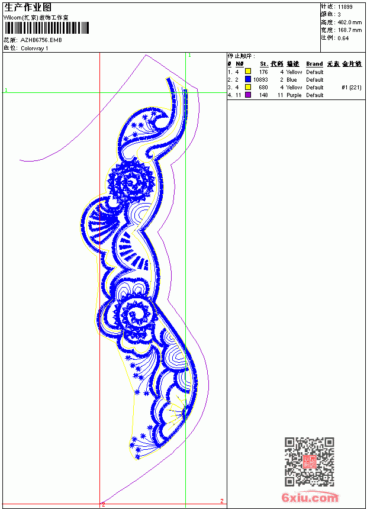This screenshot has width=367, height=509.
Task: Click the purple swatch in stop row 4
Action: 248,95
